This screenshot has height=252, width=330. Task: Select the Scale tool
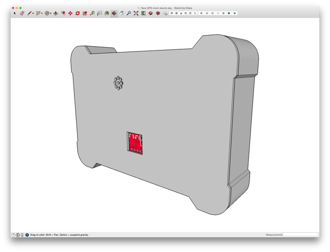[x=85, y=13]
